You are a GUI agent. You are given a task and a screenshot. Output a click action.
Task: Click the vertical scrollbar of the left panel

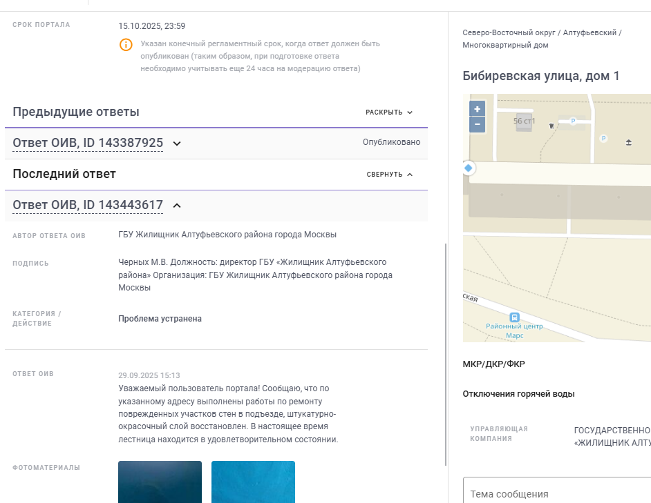tap(446, 355)
